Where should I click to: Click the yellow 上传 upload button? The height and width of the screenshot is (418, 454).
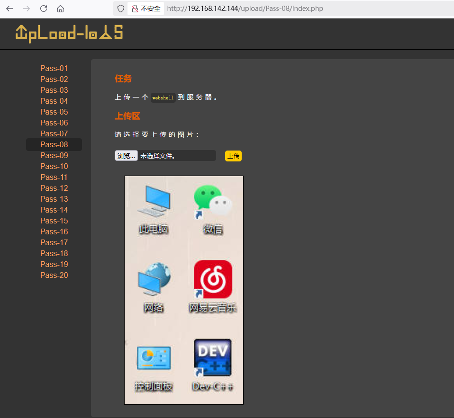[233, 156]
